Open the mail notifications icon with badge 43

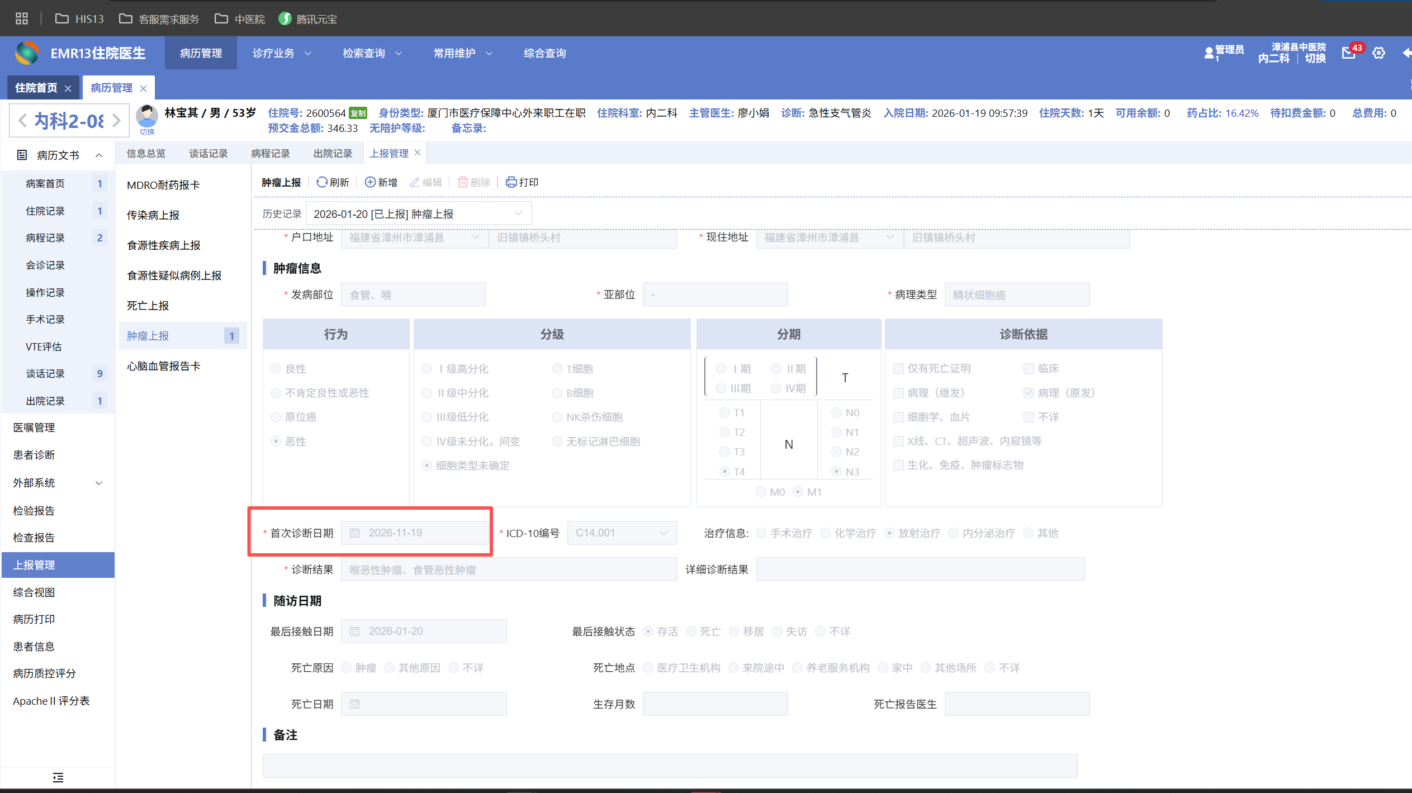(x=1348, y=53)
